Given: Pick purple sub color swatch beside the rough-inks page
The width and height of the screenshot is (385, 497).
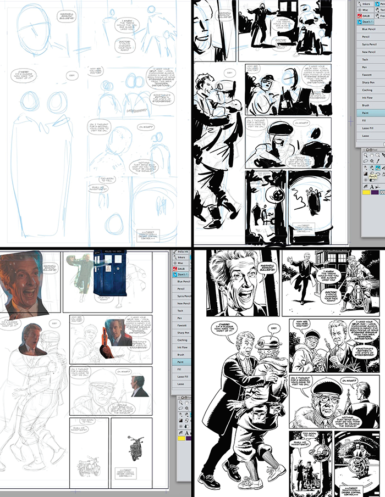Looking at the screenshot, I should 375,192.
